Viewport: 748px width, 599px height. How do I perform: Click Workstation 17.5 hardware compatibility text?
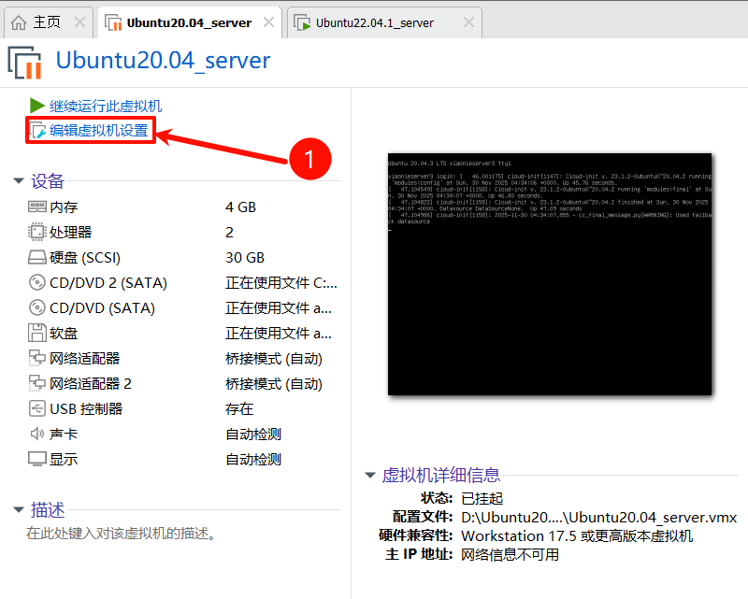coord(577,536)
